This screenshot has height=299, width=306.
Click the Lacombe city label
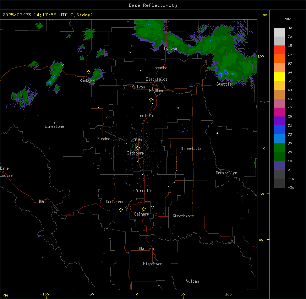pos(160,68)
